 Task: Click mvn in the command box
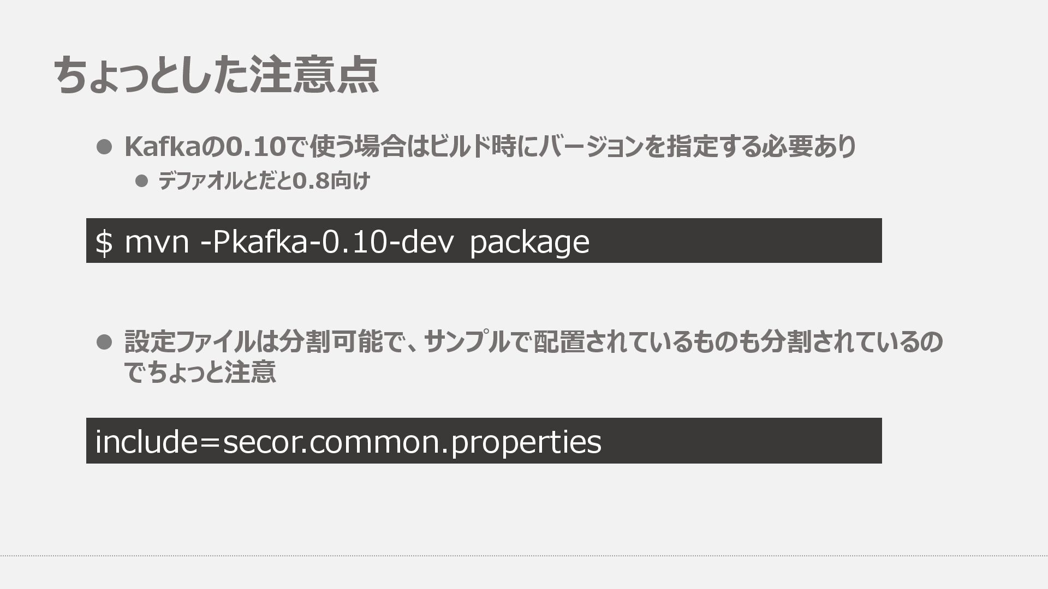(x=157, y=243)
